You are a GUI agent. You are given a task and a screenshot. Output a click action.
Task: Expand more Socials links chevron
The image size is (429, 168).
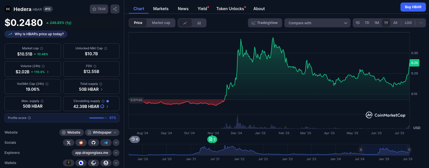pyautogui.click(x=116, y=143)
